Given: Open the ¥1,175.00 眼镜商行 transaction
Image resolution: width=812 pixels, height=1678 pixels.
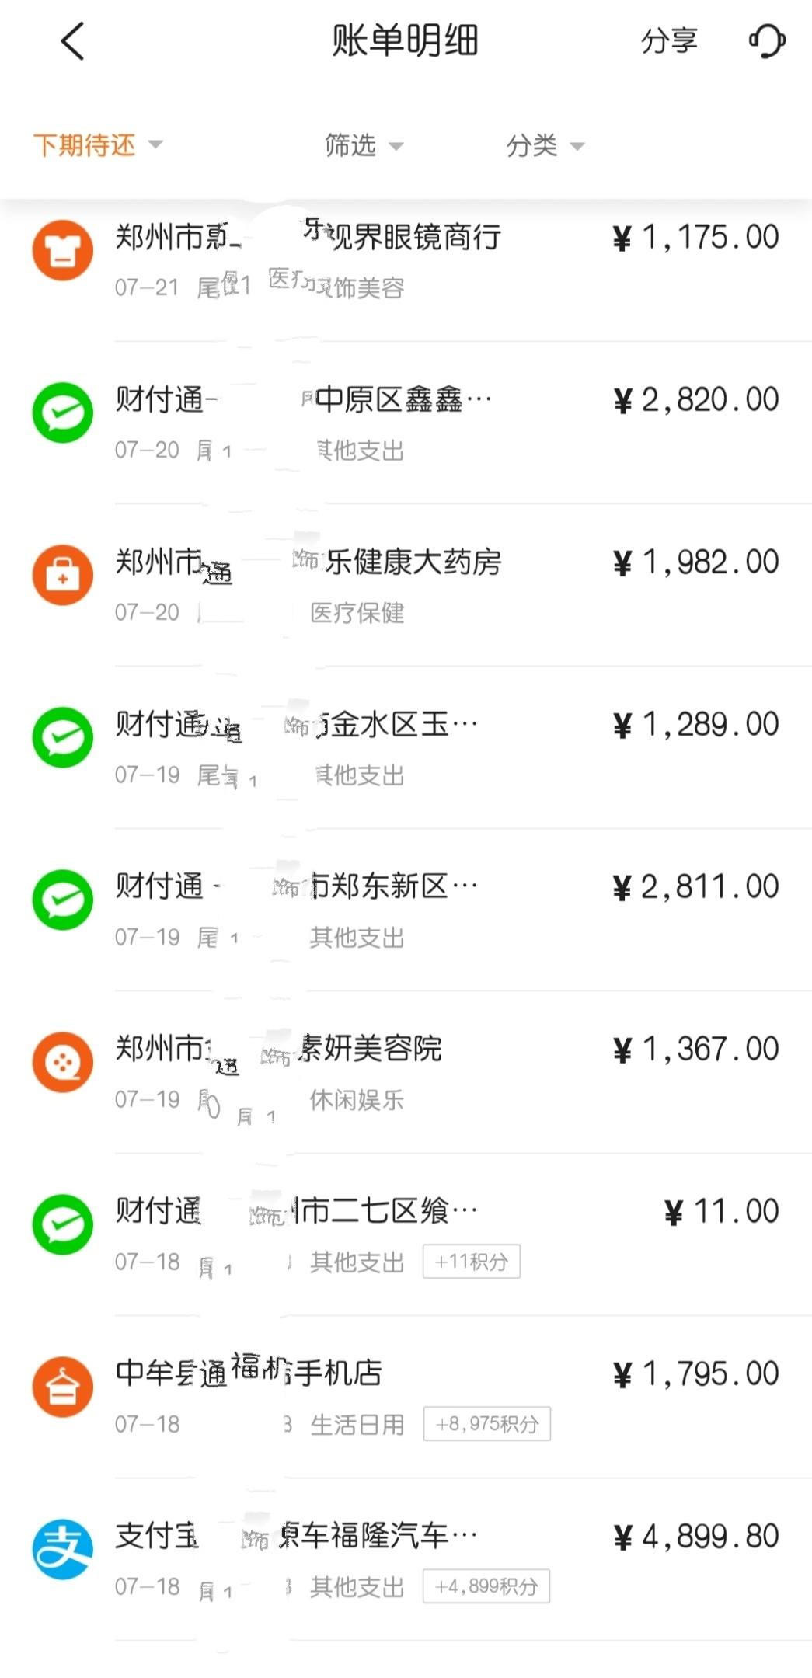Looking at the screenshot, I should pos(406,268).
